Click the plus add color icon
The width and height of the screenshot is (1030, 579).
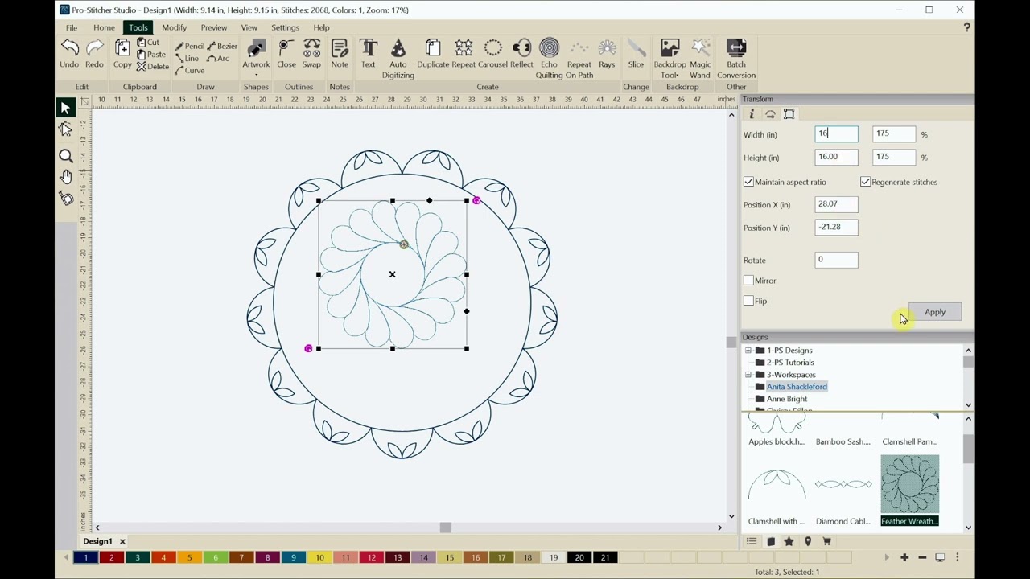pos(904,557)
